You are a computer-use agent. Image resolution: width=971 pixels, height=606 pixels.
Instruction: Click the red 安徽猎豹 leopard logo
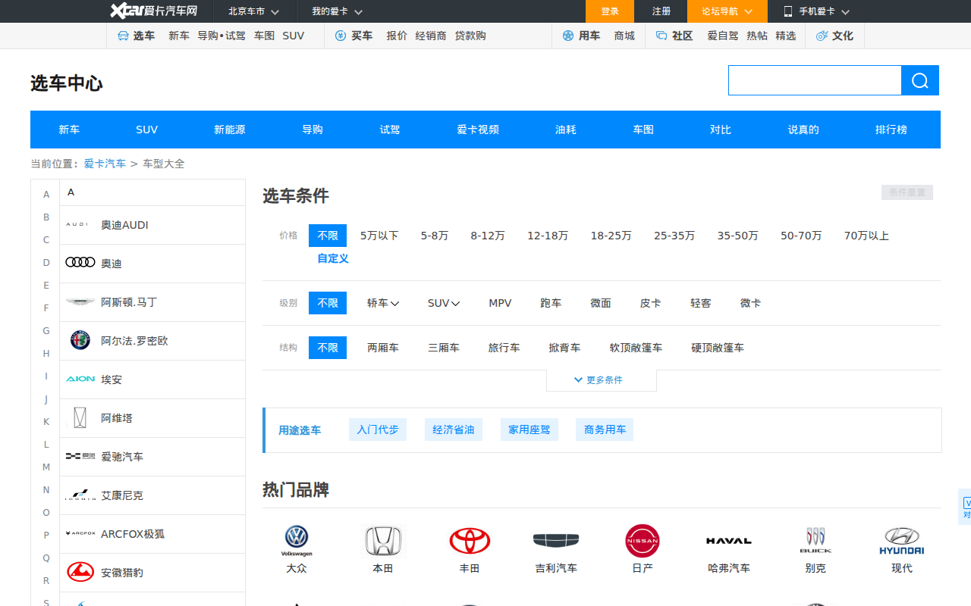tap(80, 572)
